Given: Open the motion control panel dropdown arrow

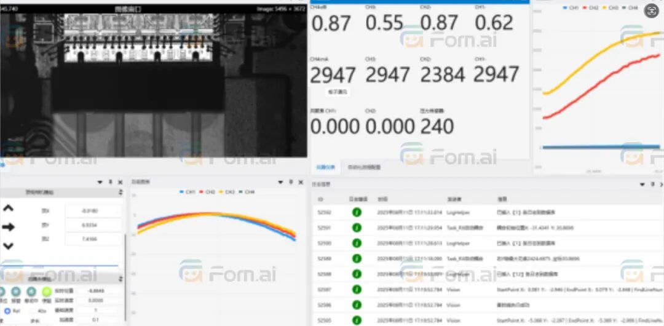Looking at the screenshot, I should [x=100, y=183].
